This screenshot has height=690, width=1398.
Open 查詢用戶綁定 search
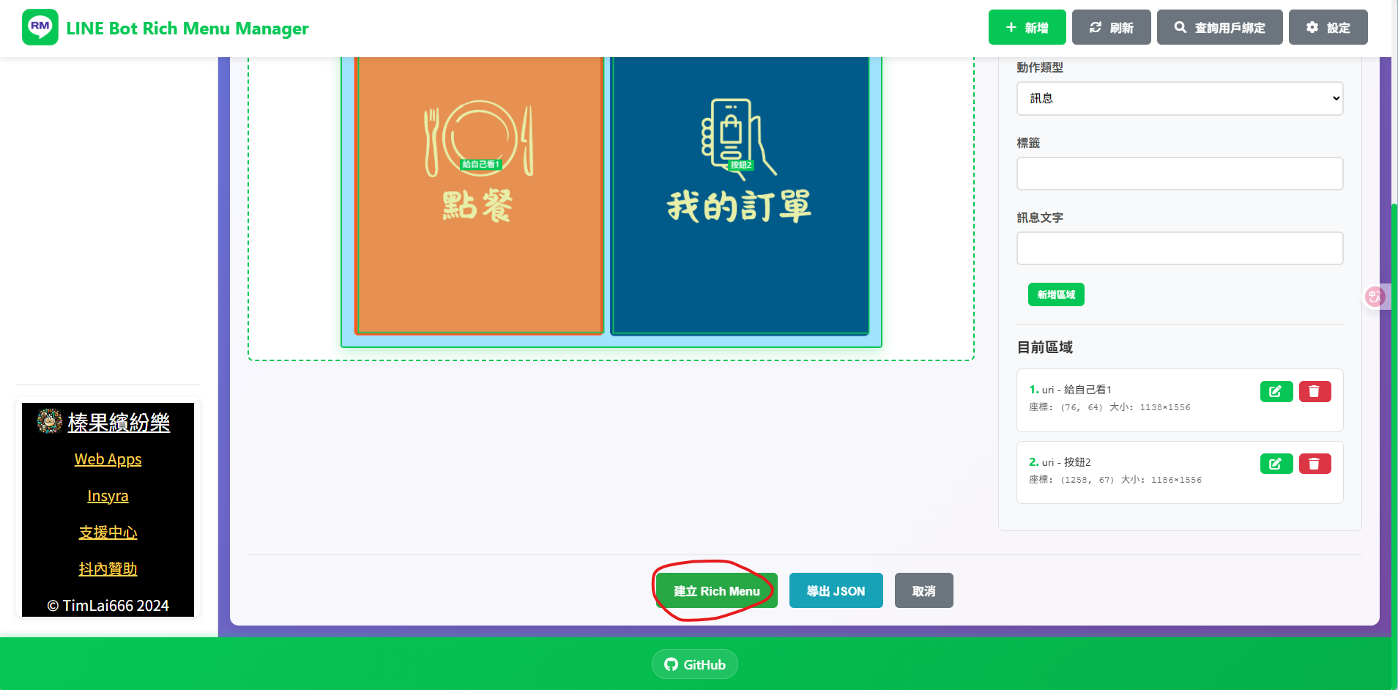click(x=1219, y=28)
